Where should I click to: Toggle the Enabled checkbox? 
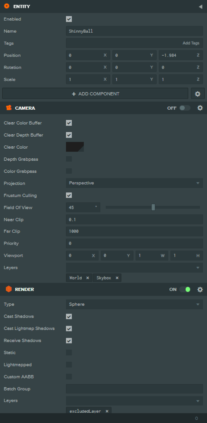pos(69,19)
